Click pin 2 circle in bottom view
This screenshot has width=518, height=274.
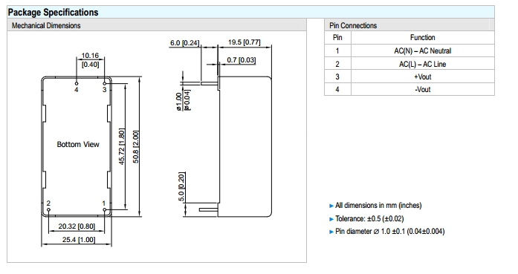pos(49,209)
